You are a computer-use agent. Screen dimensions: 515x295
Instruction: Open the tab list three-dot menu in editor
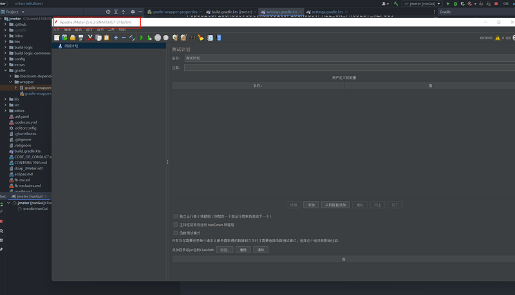click(434, 12)
